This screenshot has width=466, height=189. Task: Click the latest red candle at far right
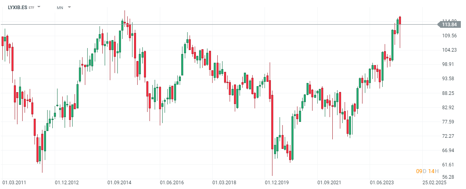[400, 21]
